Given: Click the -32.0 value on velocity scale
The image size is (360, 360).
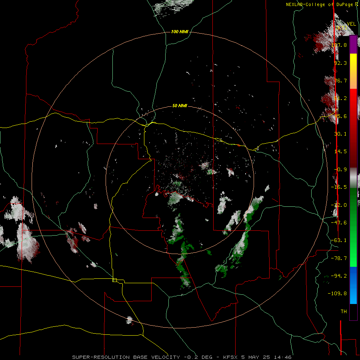Looking at the screenshot, I should point(339,205).
